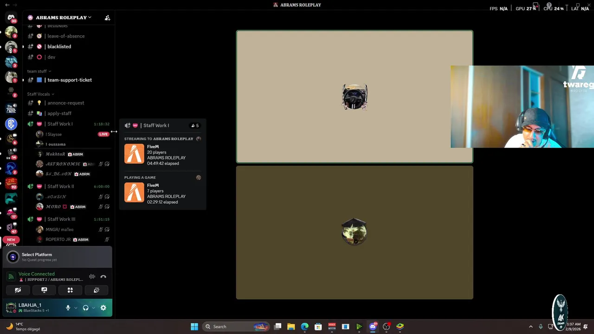Open the server icon with badge 47
The height and width of the screenshot is (334, 594).
coord(11,227)
